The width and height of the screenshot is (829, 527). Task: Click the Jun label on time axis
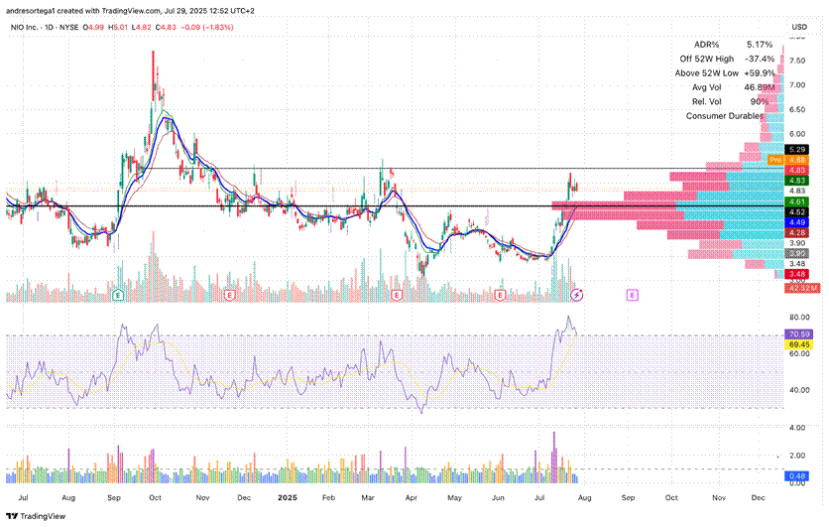(x=498, y=498)
